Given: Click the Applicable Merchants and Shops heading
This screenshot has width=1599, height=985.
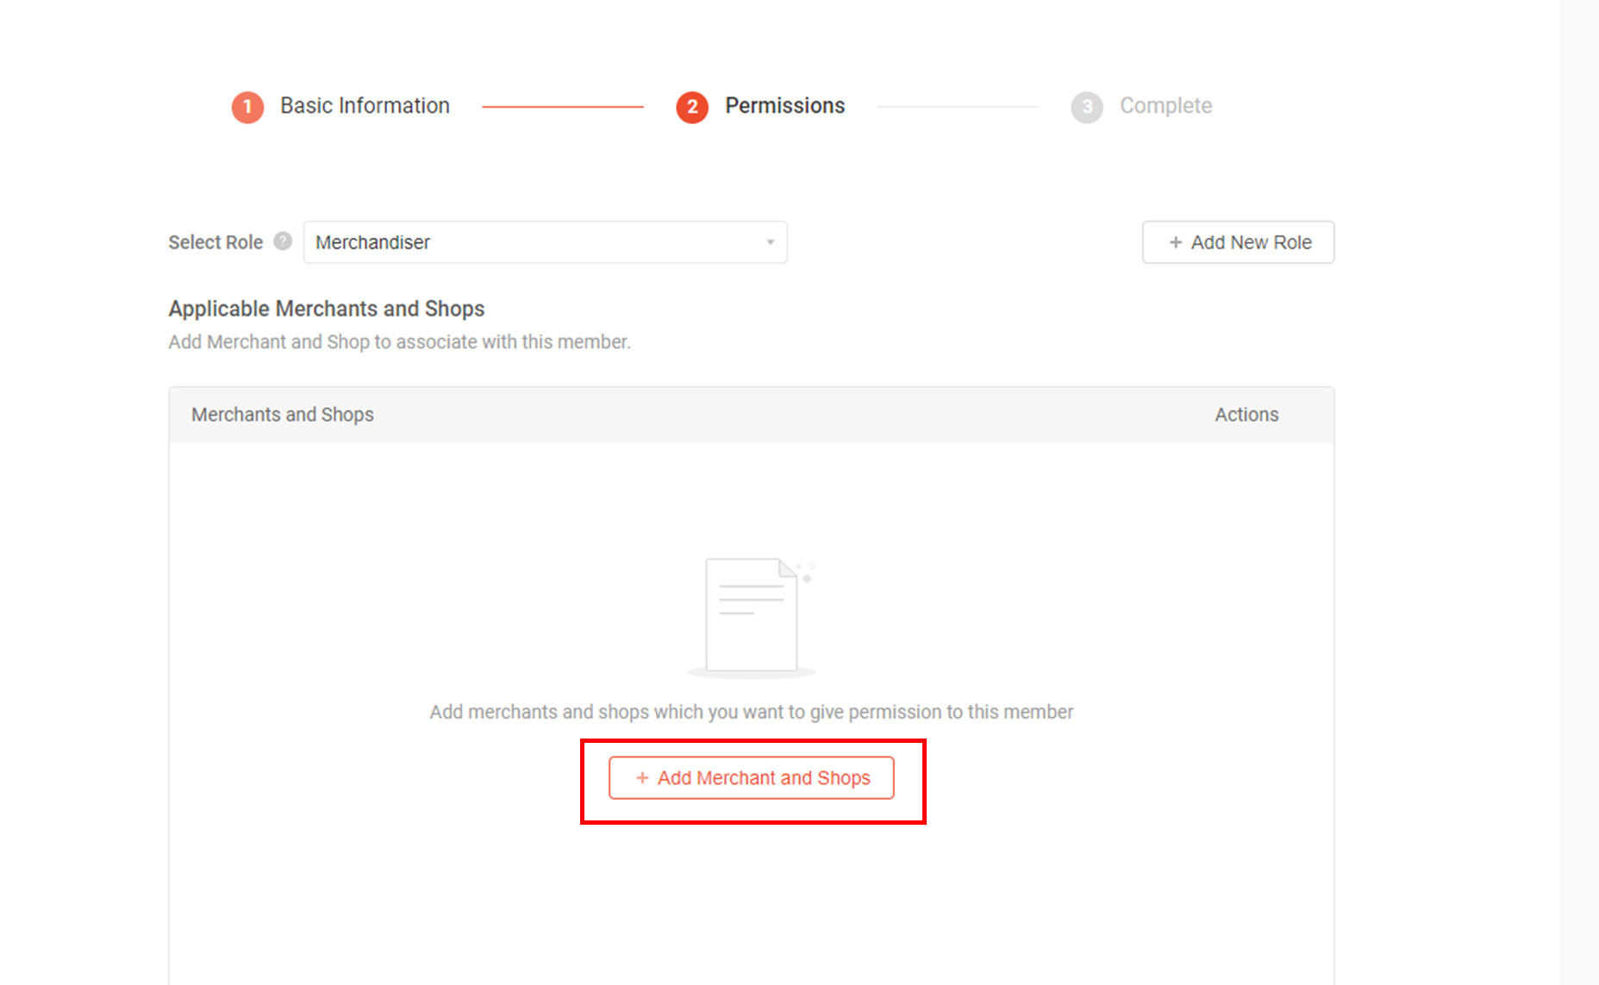Looking at the screenshot, I should [327, 309].
